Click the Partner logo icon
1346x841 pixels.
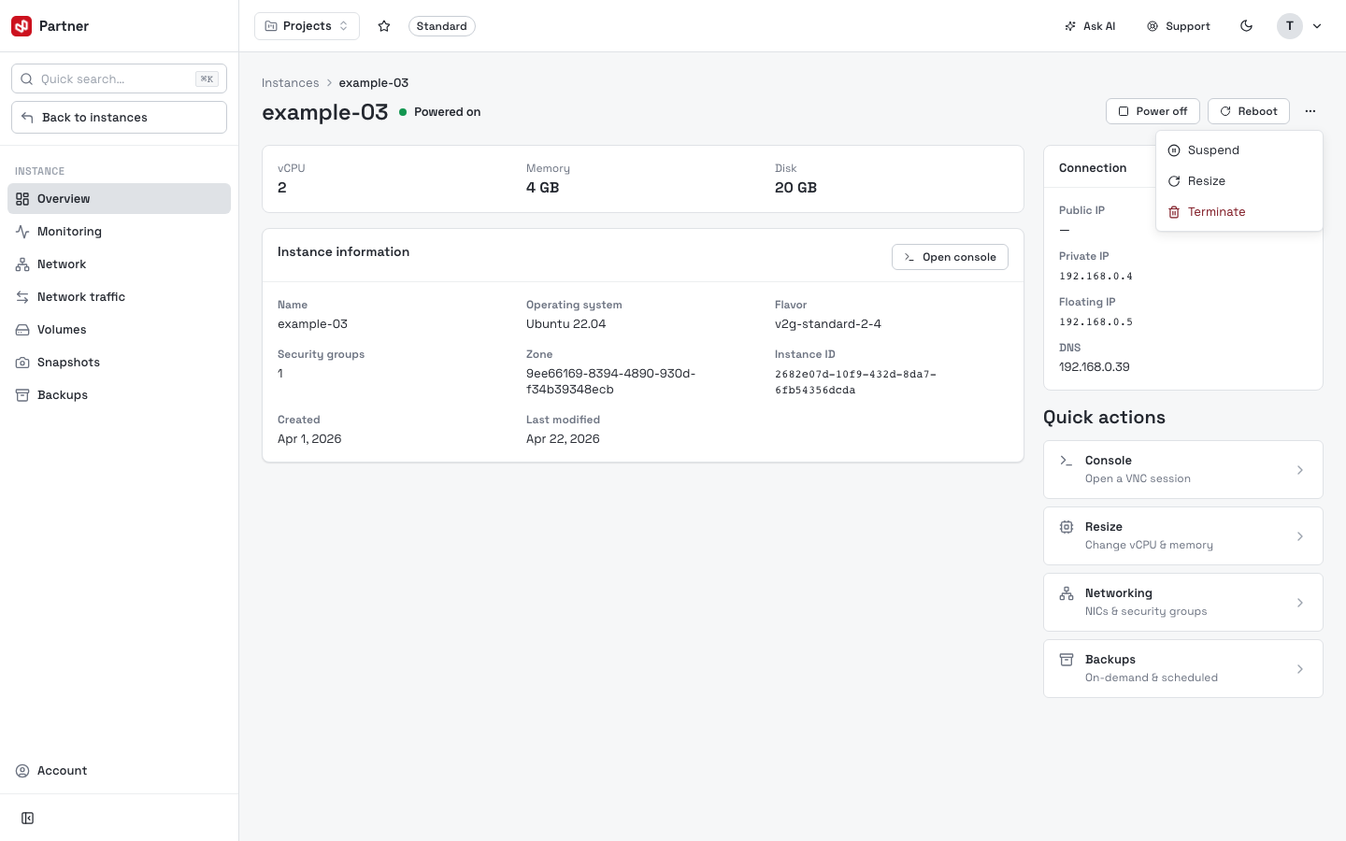tap(21, 26)
